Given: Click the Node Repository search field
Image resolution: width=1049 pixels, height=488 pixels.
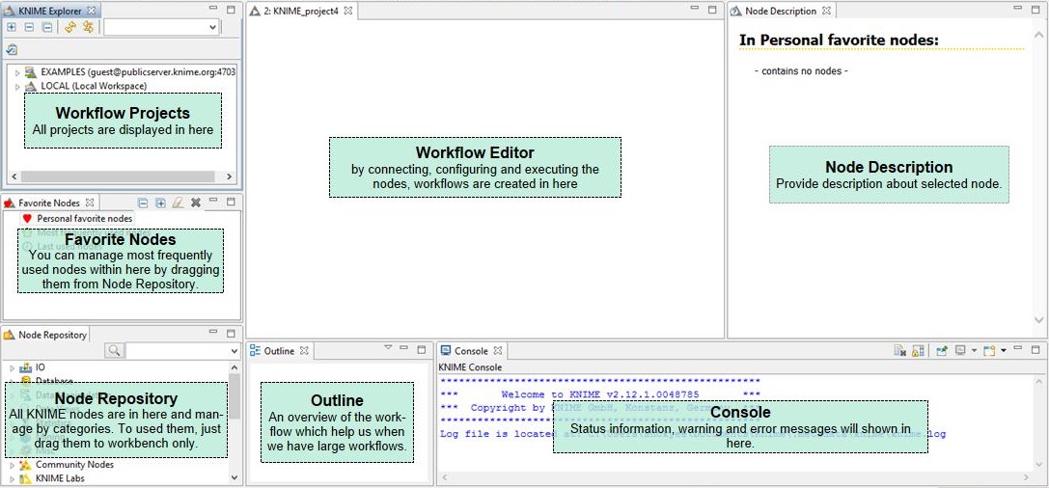Looking at the screenshot, I should 178,350.
